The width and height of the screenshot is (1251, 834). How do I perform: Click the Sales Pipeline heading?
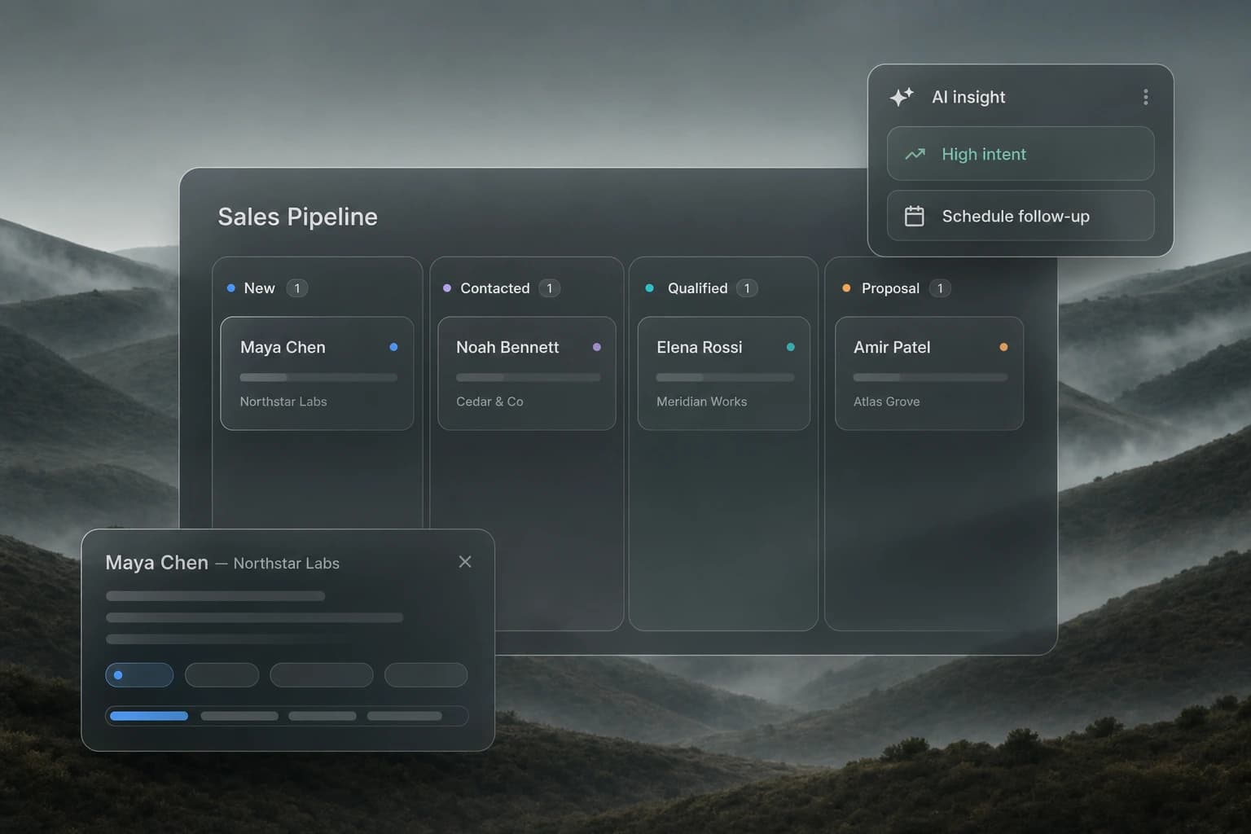pos(297,217)
